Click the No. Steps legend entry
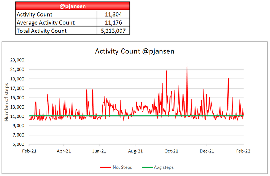The width and height of the screenshot is (270, 176). coord(116,167)
